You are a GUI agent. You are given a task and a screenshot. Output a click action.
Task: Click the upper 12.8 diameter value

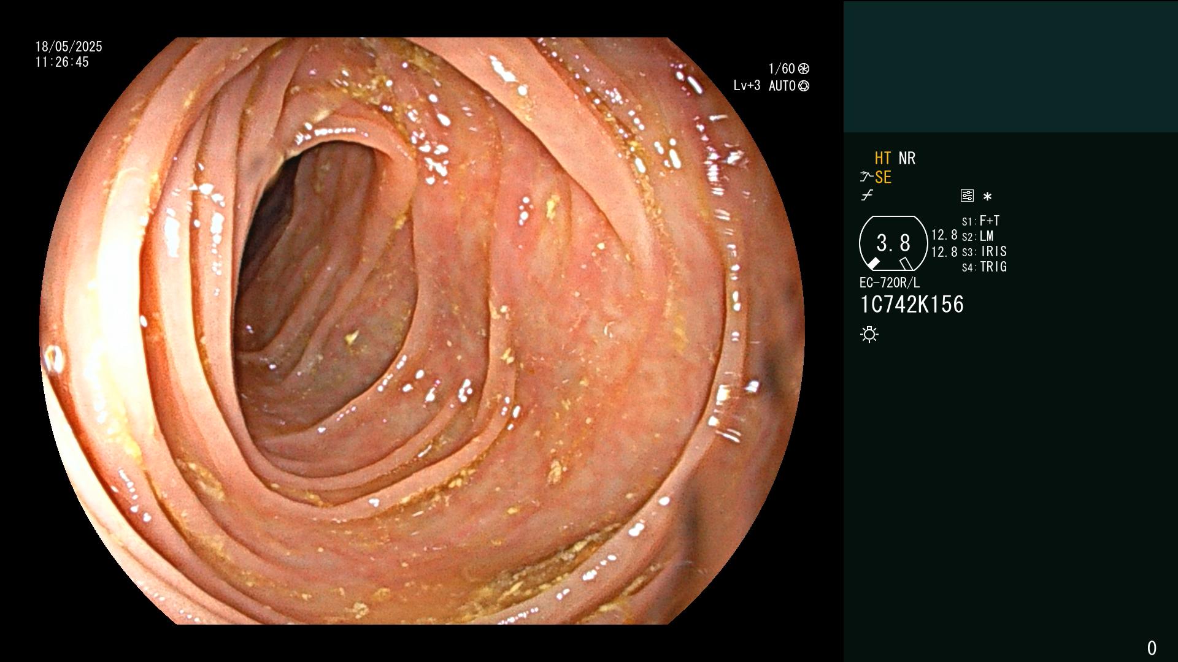pos(944,235)
